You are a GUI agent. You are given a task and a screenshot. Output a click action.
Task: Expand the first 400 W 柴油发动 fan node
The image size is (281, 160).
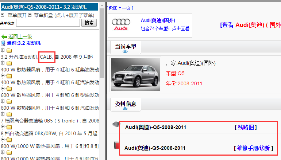[3, 63]
